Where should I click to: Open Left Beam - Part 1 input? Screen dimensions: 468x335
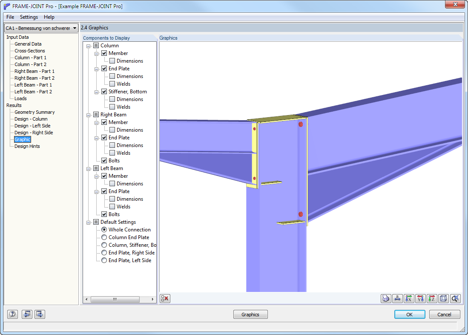[33, 85]
